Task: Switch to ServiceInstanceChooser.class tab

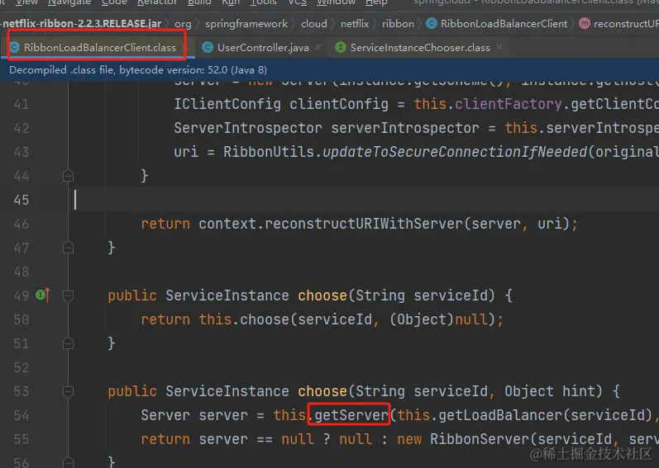Action: [420, 48]
